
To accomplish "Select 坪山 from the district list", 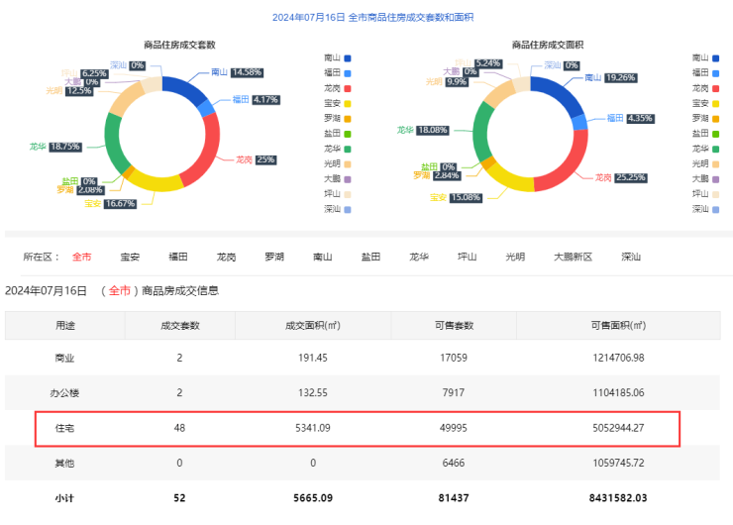I will [467, 257].
